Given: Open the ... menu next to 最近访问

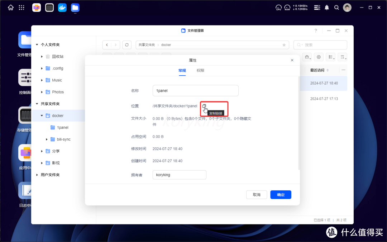Looking at the screenshot, I should pos(343,70).
